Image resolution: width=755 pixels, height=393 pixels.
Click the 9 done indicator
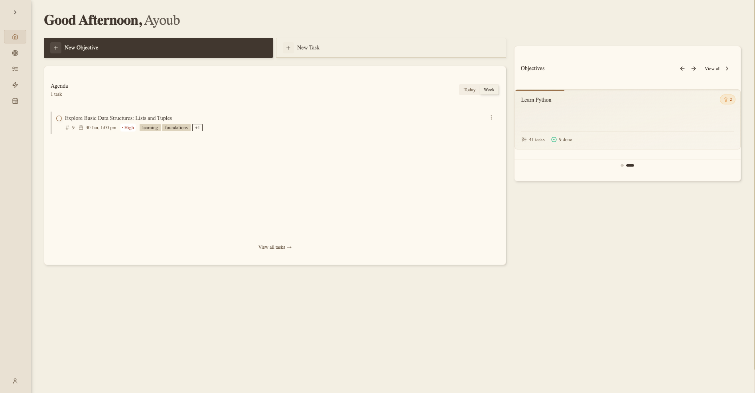(562, 140)
